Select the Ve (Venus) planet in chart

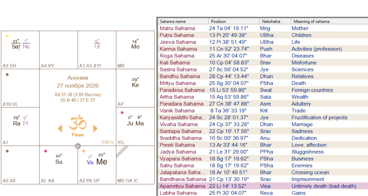90,163
